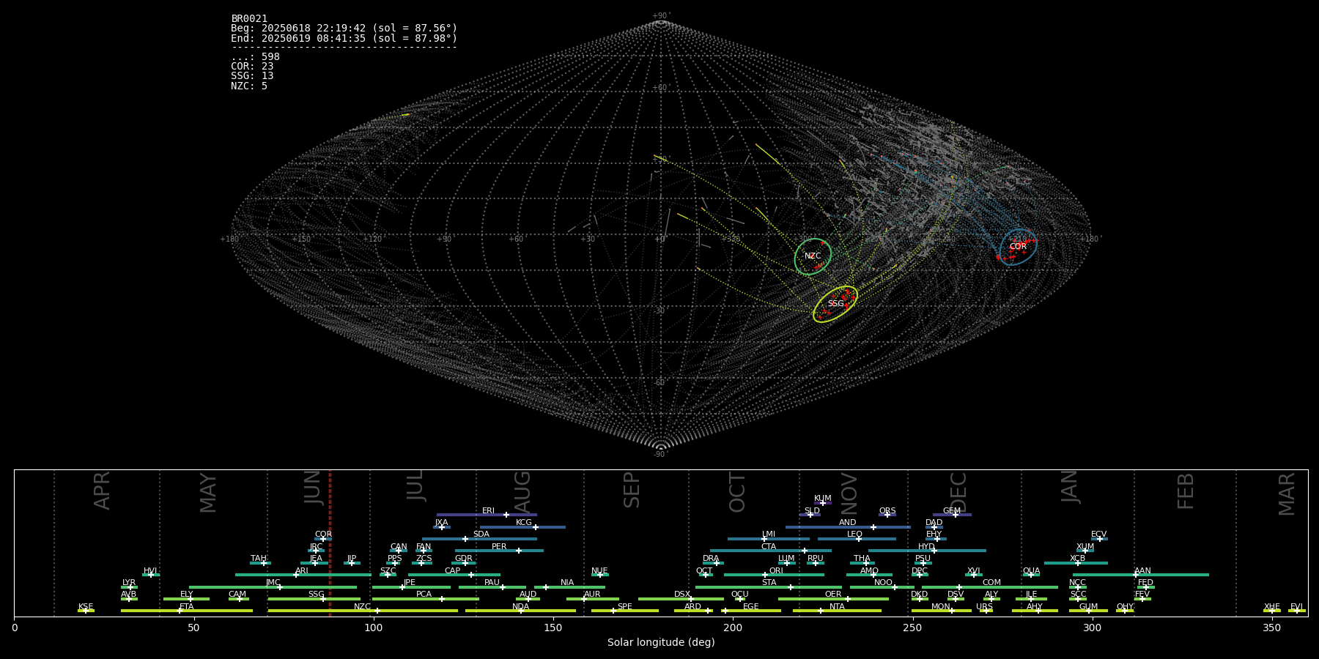Click the HYD shower label in timeline
The height and width of the screenshot is (659, 1319).
926,547
